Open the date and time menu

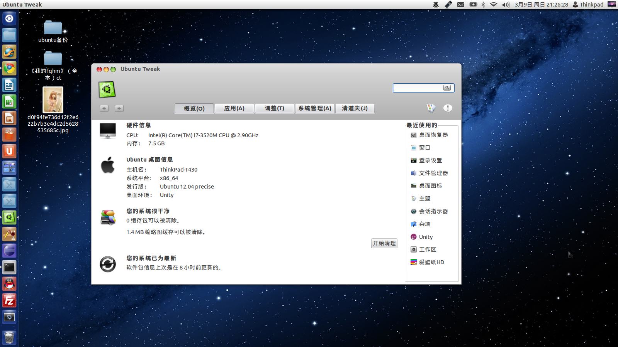click(541, 5)
